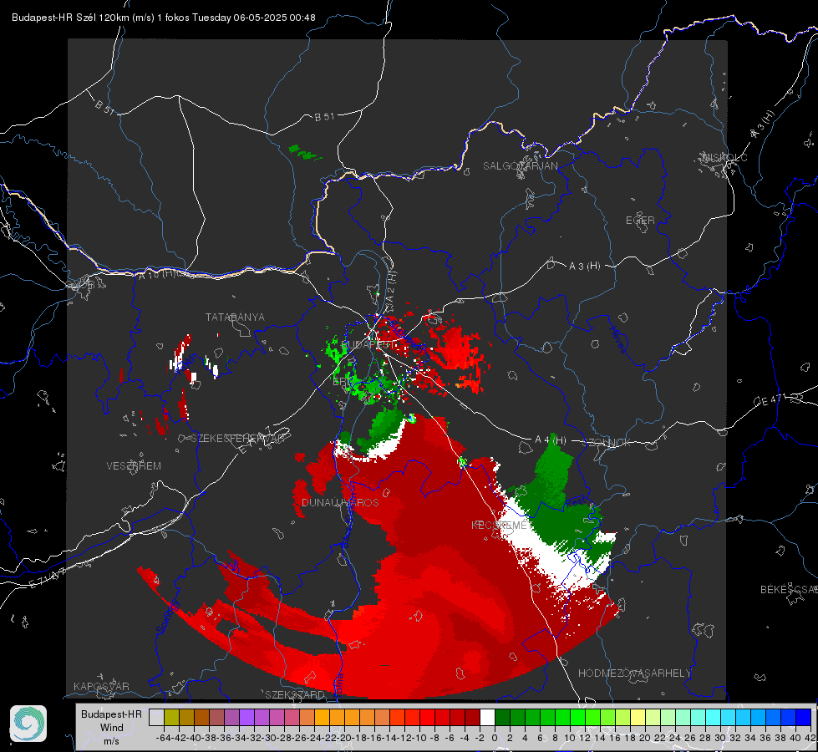Click the pale gray first swatch of the legend
The height and width of the screenshot is (752, 818).
[156, 717]
